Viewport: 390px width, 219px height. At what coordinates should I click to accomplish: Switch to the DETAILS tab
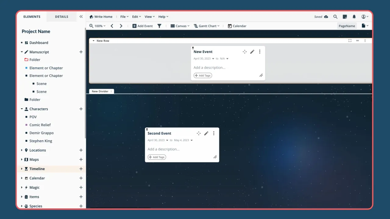point(61,17)
